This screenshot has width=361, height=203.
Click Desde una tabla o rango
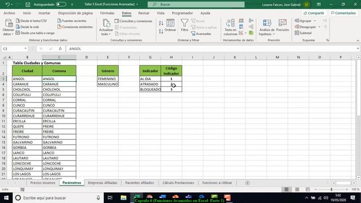35,33
